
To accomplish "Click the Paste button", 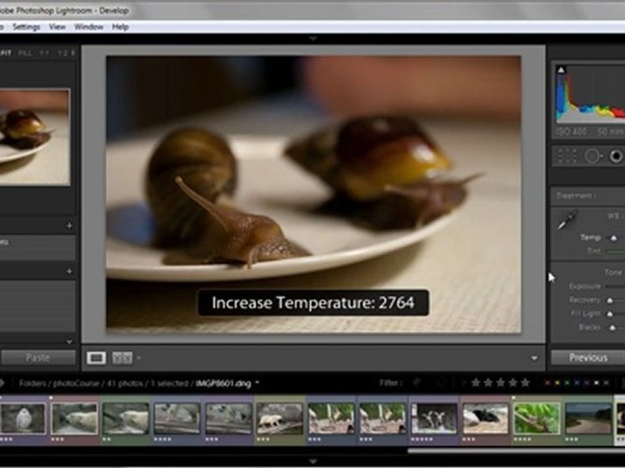I will [x=38, y=357].
